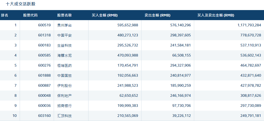The image size is (264, 121).
Task: Click buy amount 210,565,069
Action: point(128,116)
